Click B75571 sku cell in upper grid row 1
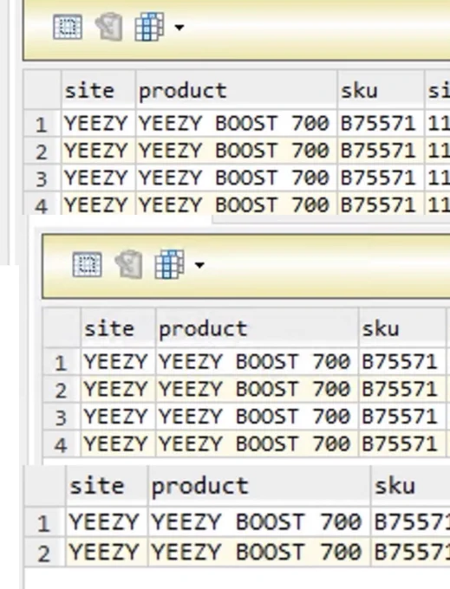This screenshot has height=589, width=450. click(x=381, y=124)
